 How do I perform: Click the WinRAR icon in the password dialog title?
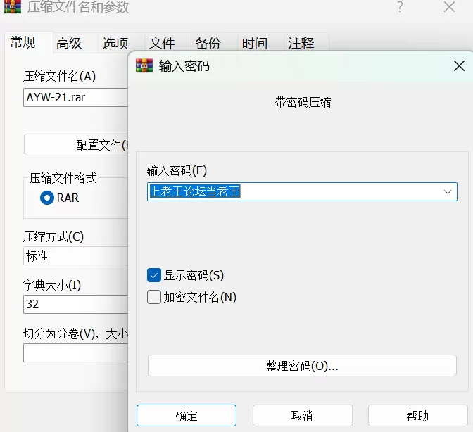144,65
